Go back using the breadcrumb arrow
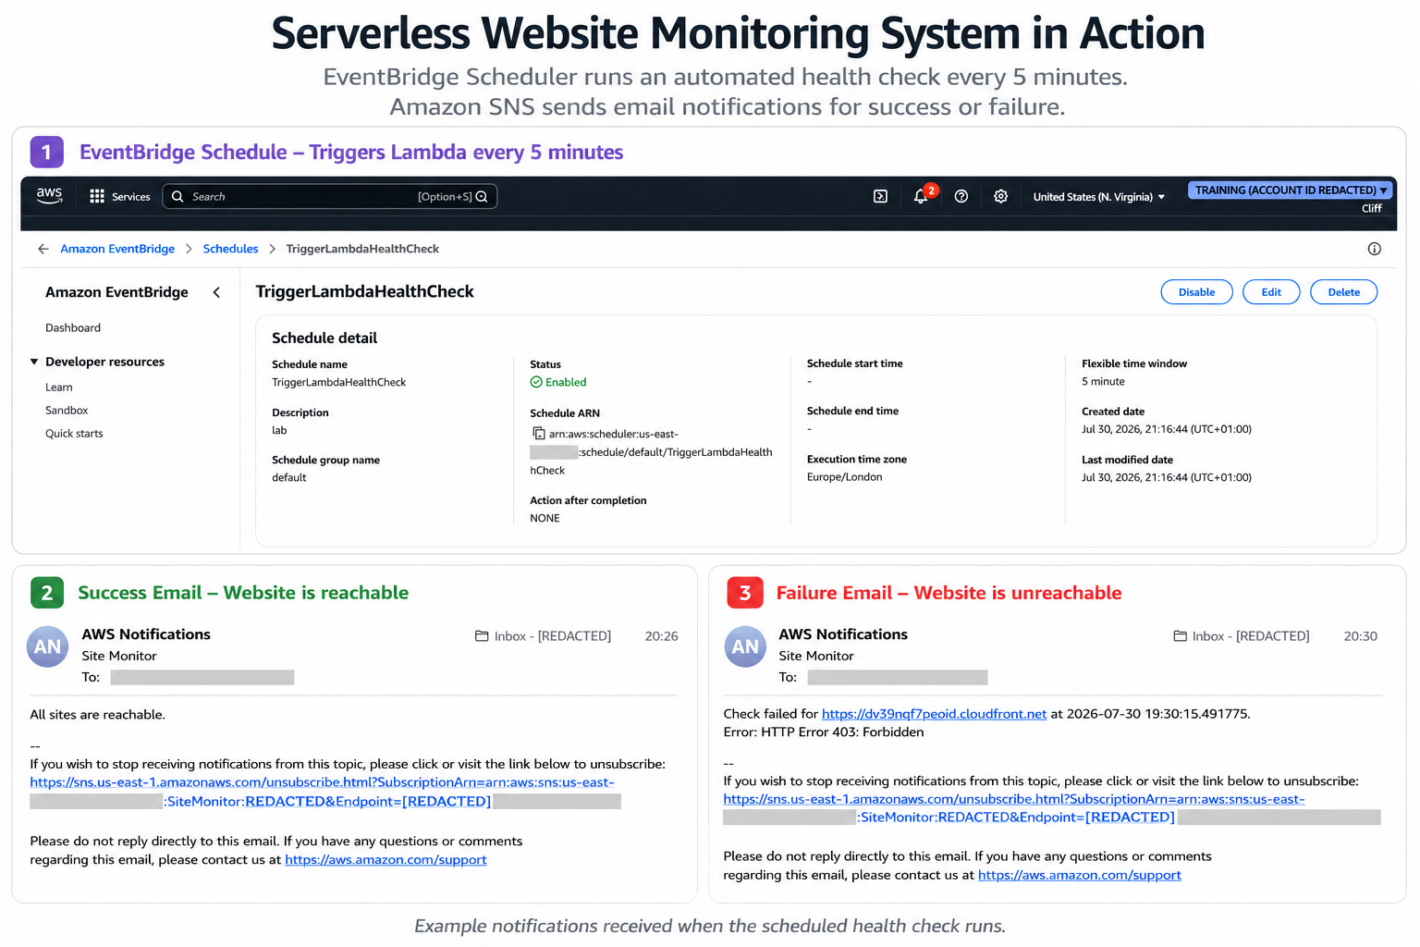The width and height of the screenshot is (1420, 947). 43,249
